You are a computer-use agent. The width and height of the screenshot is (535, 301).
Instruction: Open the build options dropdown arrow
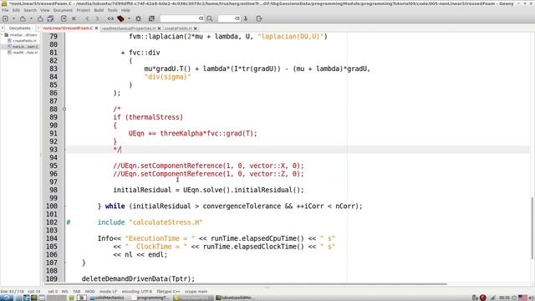[x=129, y=18]
